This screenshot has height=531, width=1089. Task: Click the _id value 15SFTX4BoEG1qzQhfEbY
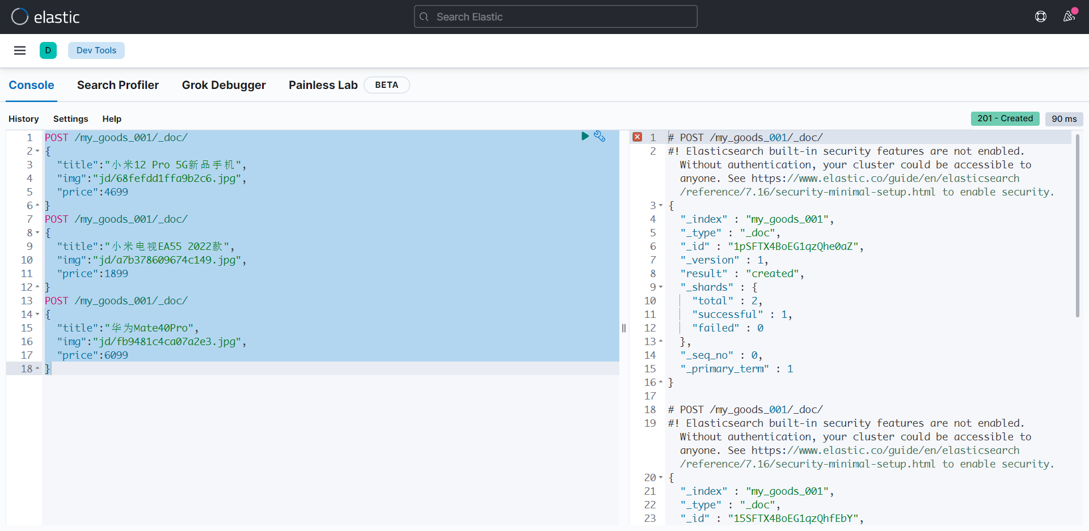[x=793, y=519]
